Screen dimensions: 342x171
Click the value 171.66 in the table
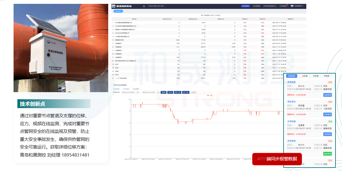coord(203,40)
